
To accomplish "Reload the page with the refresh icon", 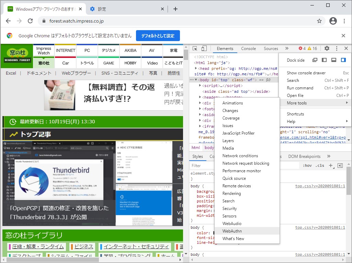I will coord(30,21).
